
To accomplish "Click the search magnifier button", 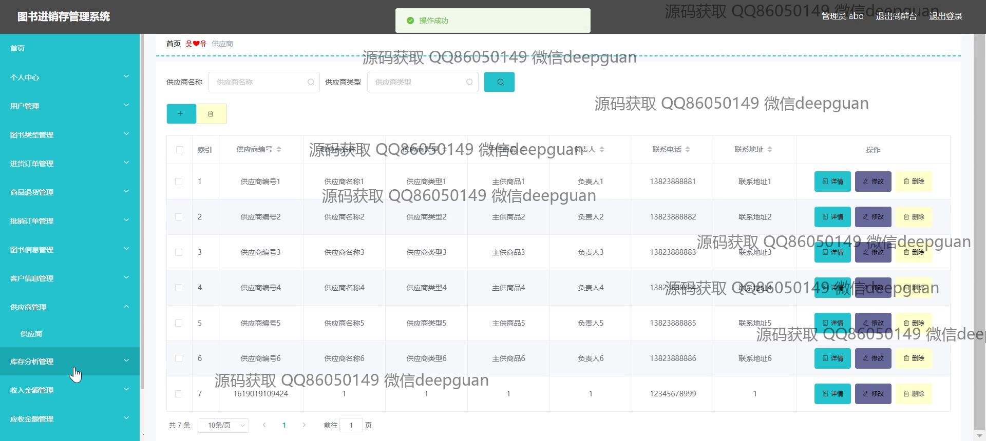I will click(x=499, y=82).
